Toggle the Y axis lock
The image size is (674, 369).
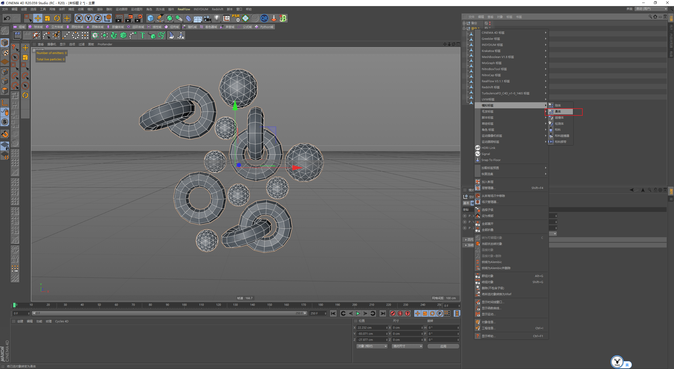coord(88,18)
